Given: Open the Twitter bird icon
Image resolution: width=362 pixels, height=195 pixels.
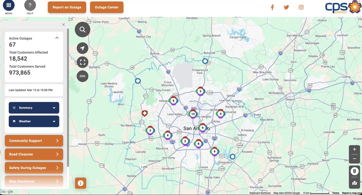Looking at the screenshot, I should click(x=286, y=8).
